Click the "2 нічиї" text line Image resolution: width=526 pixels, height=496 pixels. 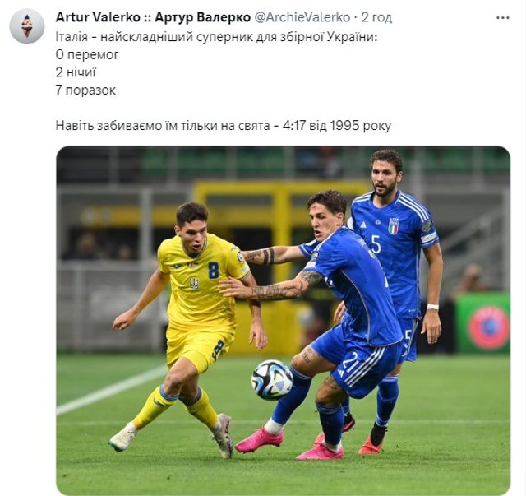(x=76, y=72)
